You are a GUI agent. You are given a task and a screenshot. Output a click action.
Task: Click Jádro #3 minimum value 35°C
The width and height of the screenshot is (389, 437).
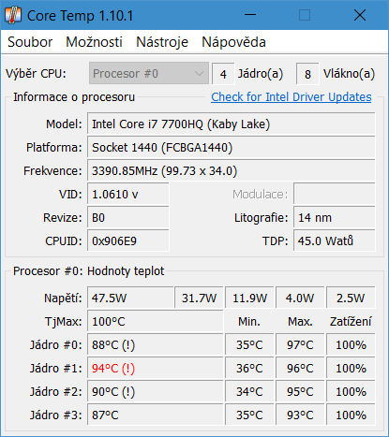click(249, 415)
